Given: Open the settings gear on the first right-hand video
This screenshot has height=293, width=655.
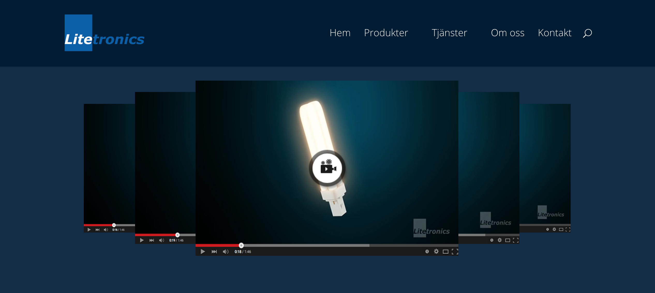Looking at the screenshot, I should pyautogui.click(x=500, y=240).
